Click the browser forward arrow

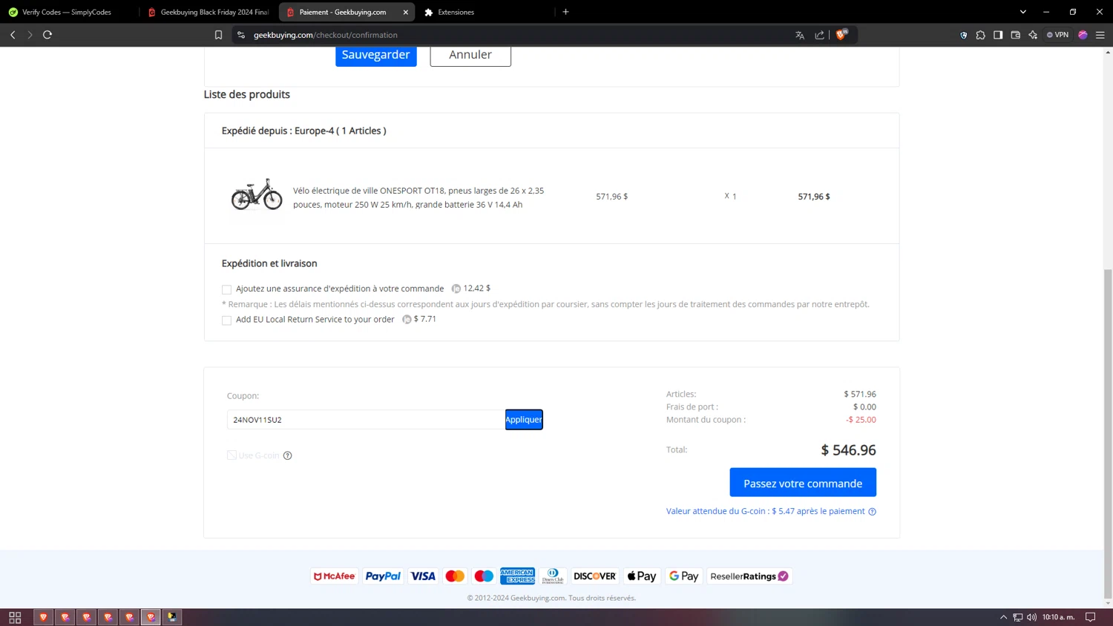click(30, 35)
